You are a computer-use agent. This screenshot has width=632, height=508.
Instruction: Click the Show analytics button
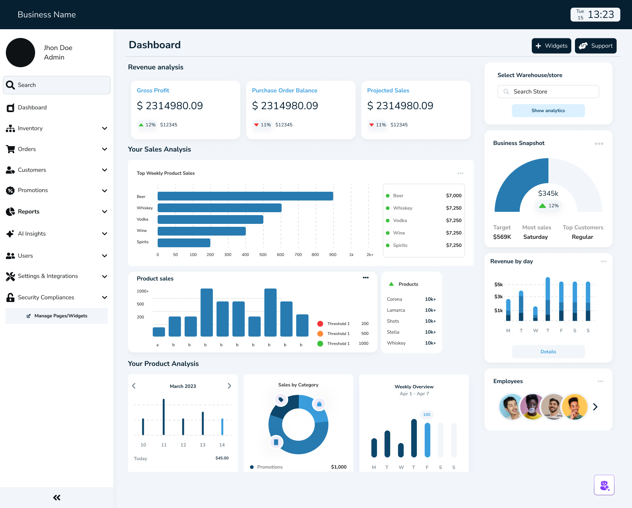point(548,111)
